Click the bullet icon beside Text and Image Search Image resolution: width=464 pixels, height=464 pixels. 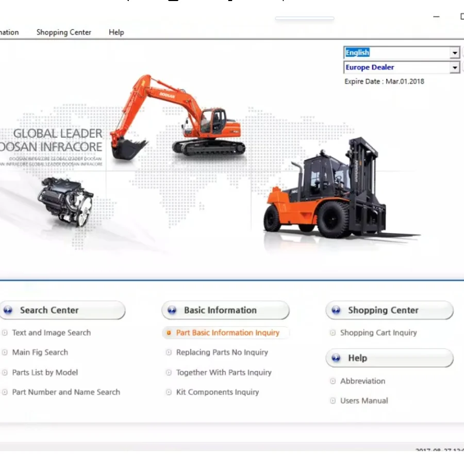point(5,333)
